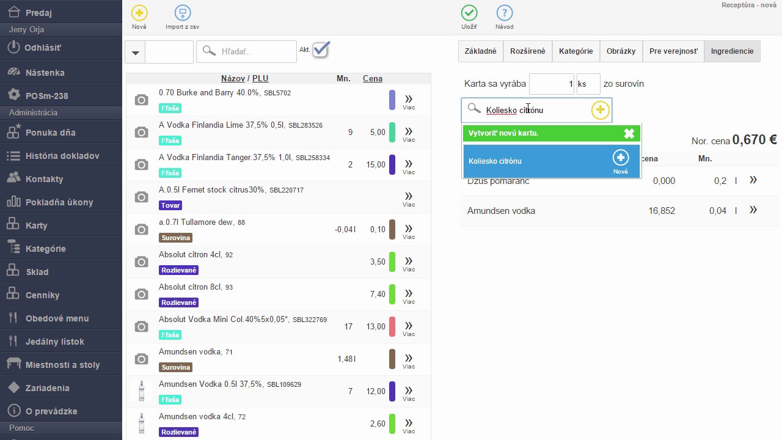Viewport: 782px width, 440px height.
Task: Click camera icon for A Vodka Finlandia Lime
Action: 142,132
